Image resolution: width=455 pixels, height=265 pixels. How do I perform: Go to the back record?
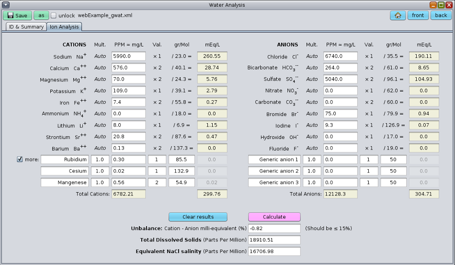point(441,15)
